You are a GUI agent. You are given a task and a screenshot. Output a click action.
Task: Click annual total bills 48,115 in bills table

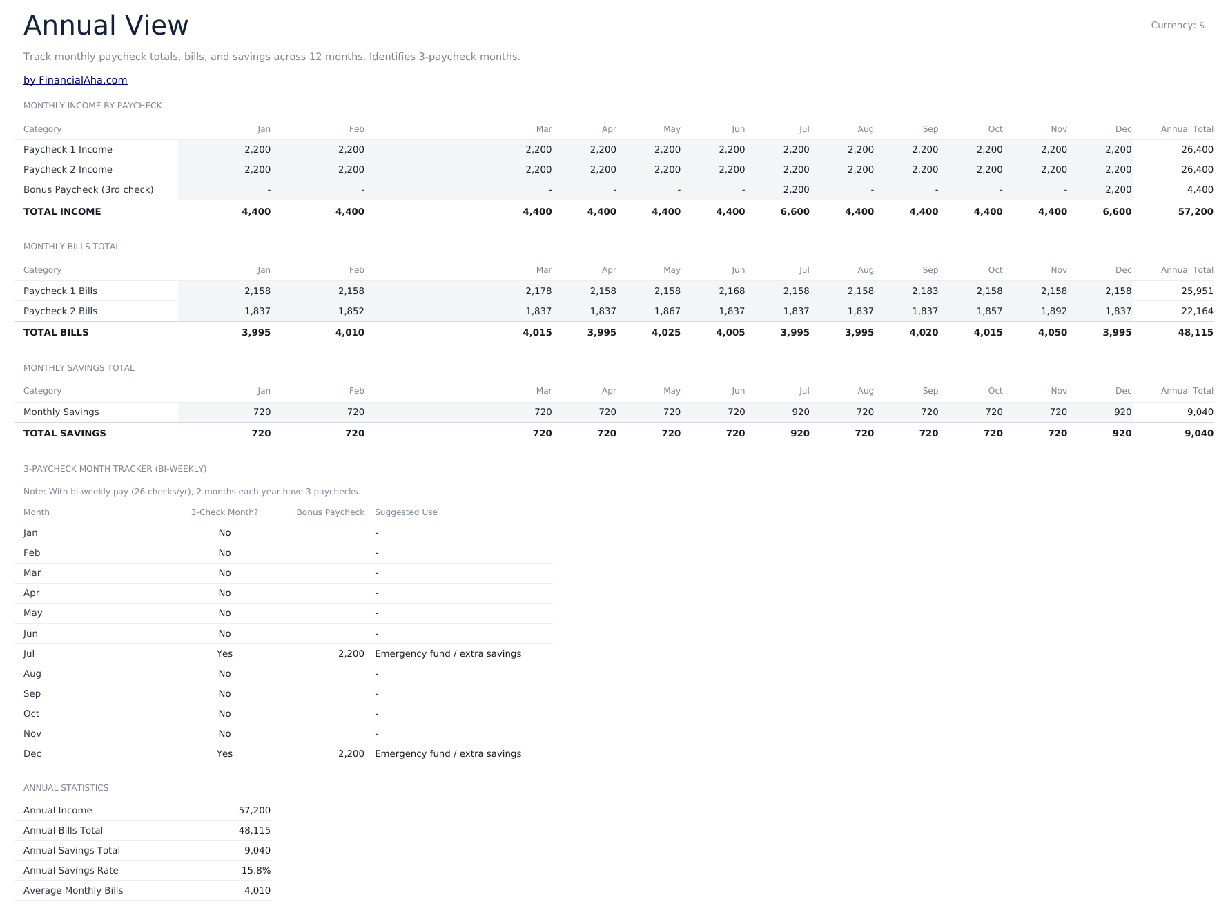(x=1196, y=333)
